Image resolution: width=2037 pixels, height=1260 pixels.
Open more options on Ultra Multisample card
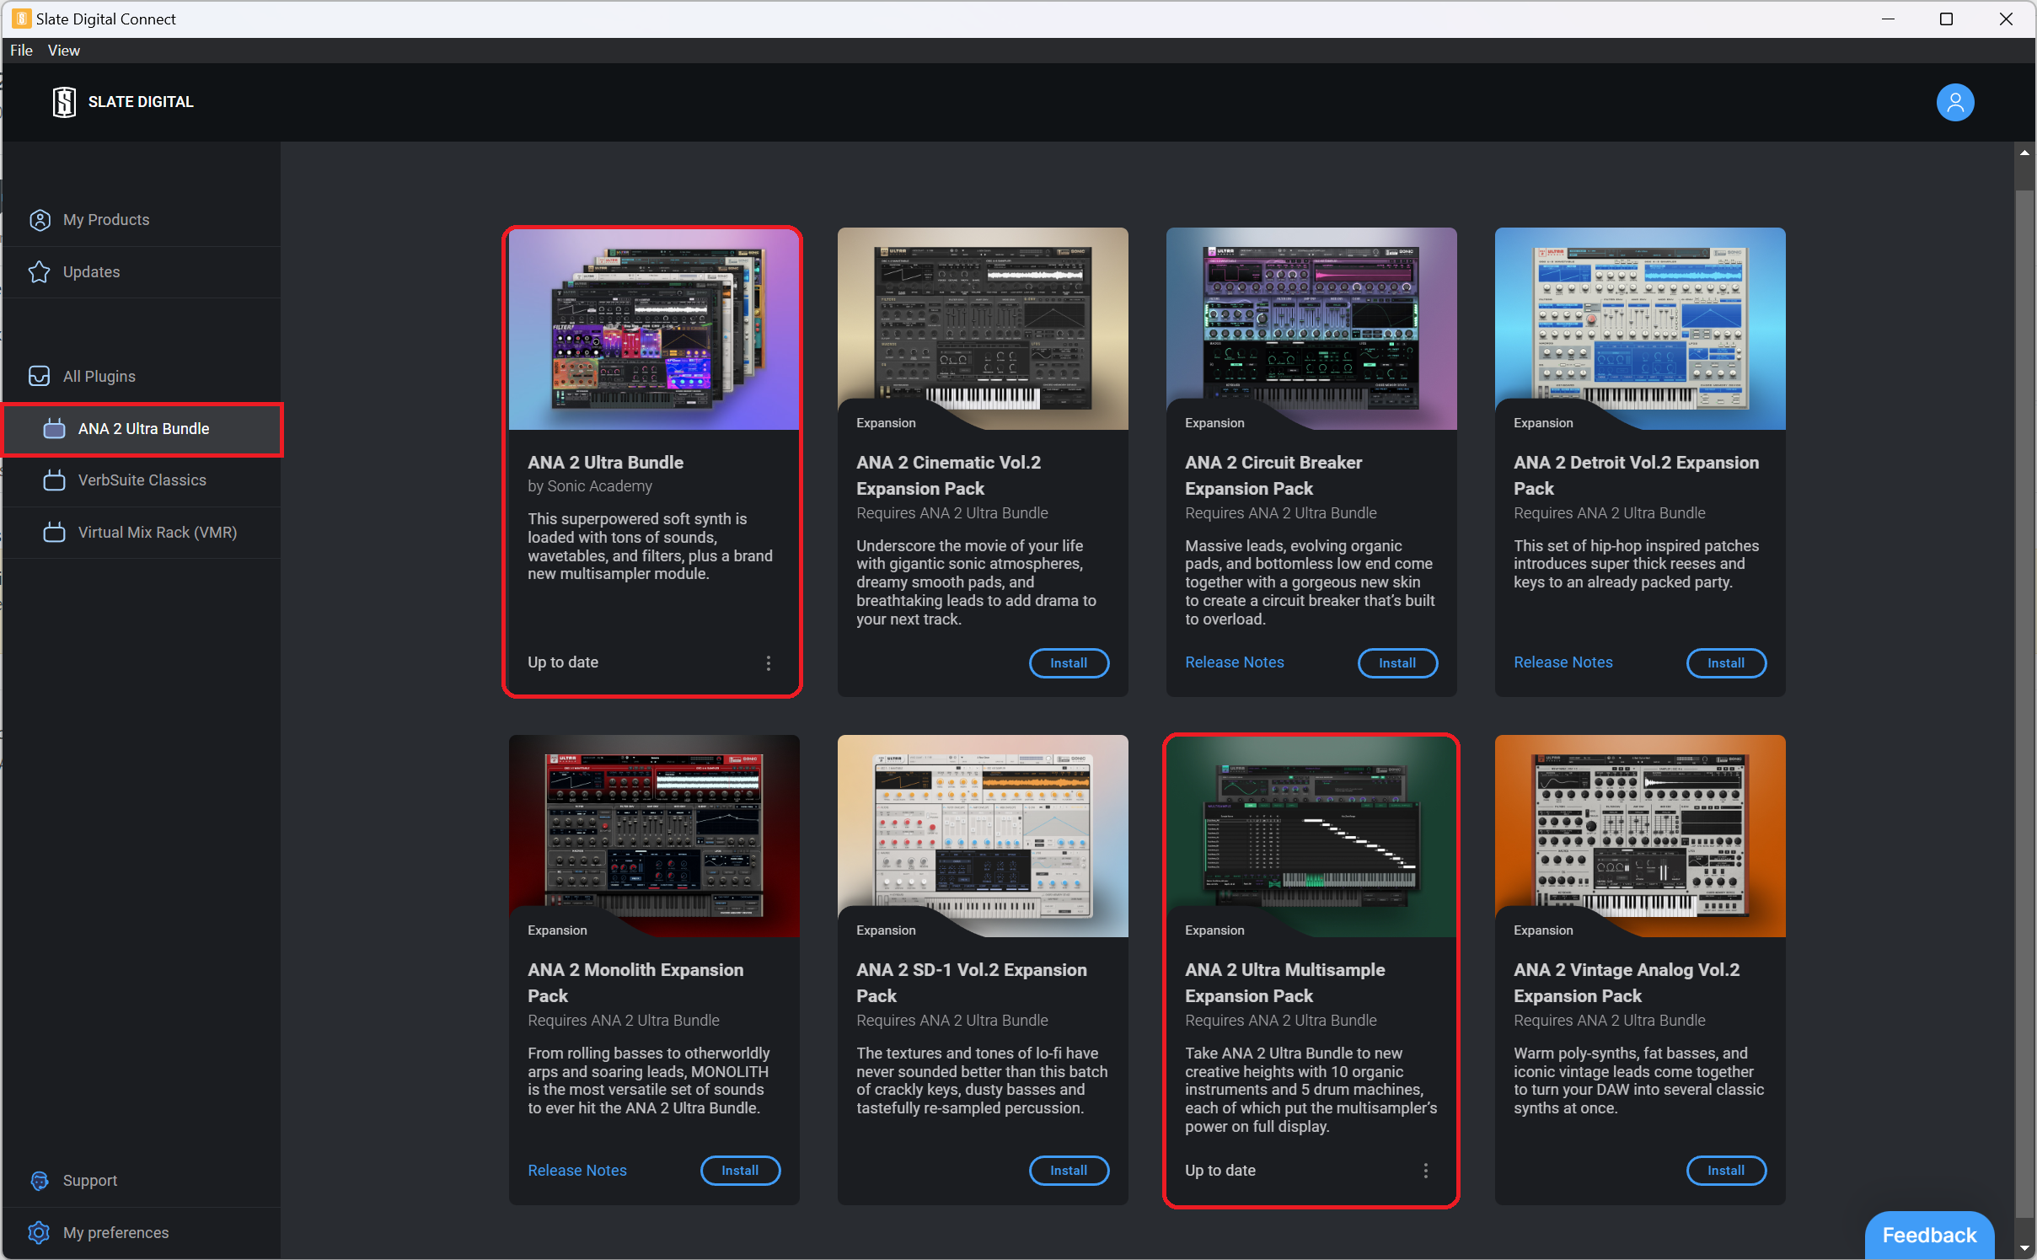pos(1426,1171)
